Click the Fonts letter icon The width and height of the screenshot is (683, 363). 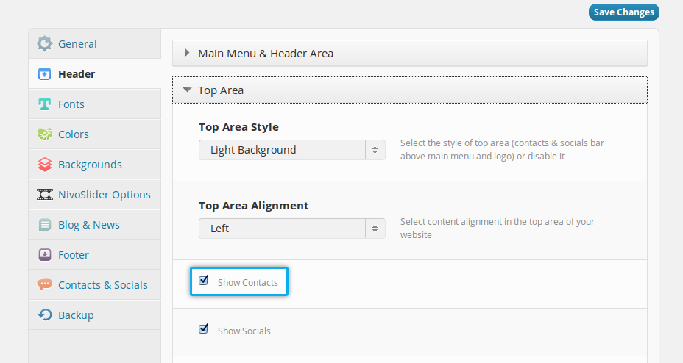(45, 104)
